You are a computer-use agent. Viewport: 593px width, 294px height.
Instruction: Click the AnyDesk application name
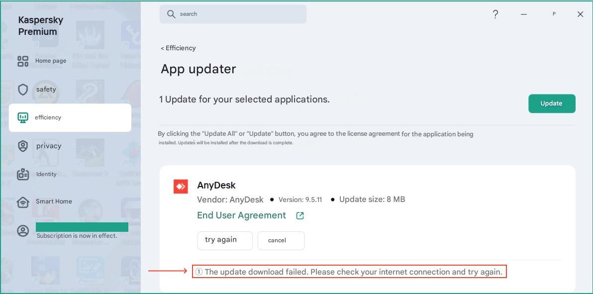216,186
